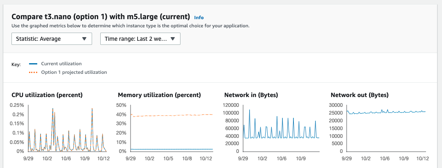
Task: Click the 120000 label on Network in chart
Action: (231, 105)
